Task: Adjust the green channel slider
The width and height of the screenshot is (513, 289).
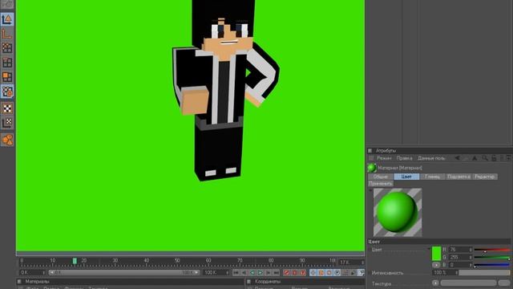Action: click(491, 258)
